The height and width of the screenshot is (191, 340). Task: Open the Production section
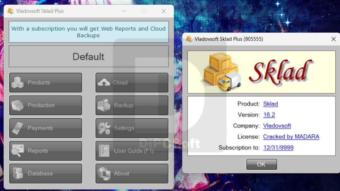pyautogui.click(x=45, y=105)
